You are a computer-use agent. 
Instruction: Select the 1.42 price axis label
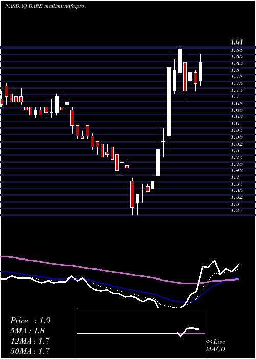coord(237,170)
